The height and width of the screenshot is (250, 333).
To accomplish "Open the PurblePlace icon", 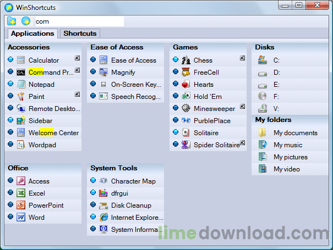I will tap(186, 120).
